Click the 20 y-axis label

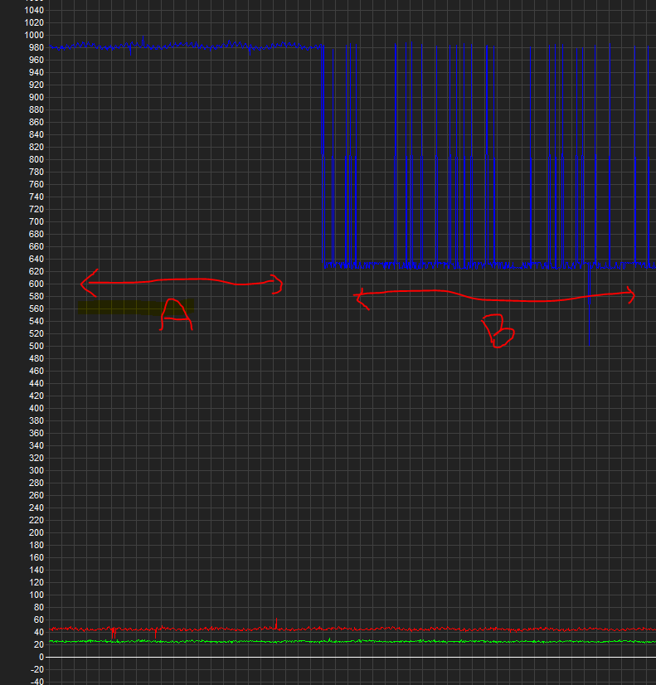tap(39, 645)
